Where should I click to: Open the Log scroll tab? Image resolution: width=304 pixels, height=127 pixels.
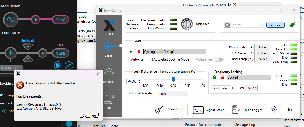(x=108, y=102)
